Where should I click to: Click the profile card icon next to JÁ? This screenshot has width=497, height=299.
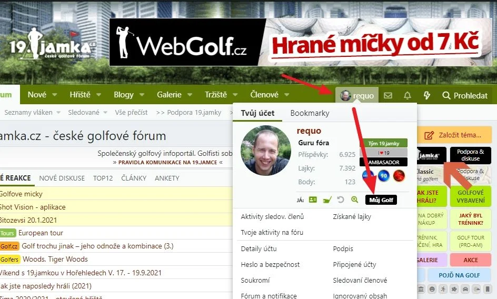[313, 200]
